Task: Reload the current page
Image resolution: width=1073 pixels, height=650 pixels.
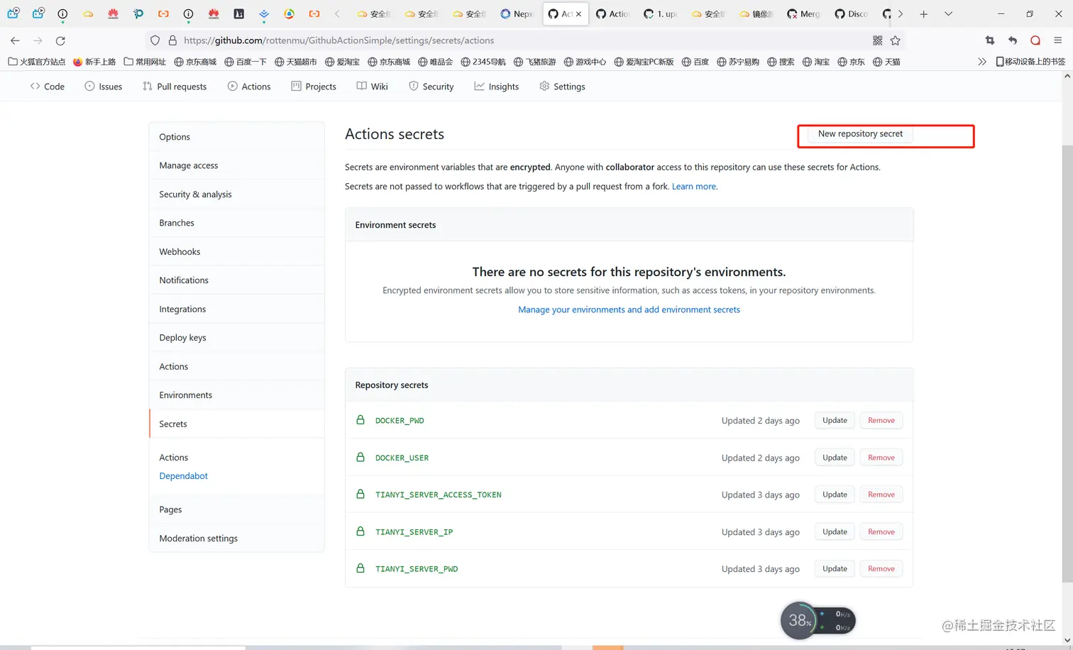Action: point(60,40)
